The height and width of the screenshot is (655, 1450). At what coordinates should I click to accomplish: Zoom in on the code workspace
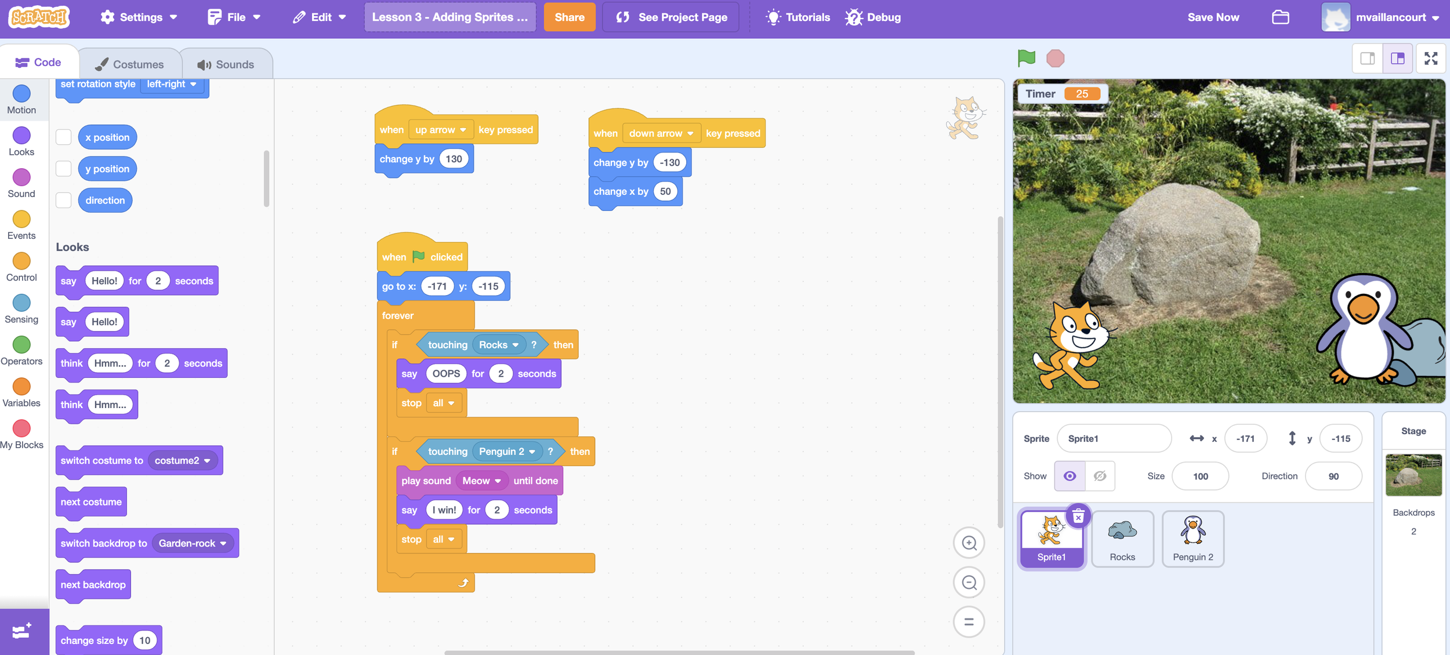[x=969, y=543]
